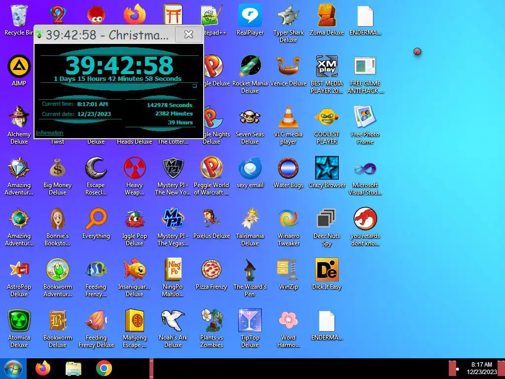Click the taskbar clock showing 8:17 AM
Viewport: 505px width, 379px height.
[x=481, y=368]
